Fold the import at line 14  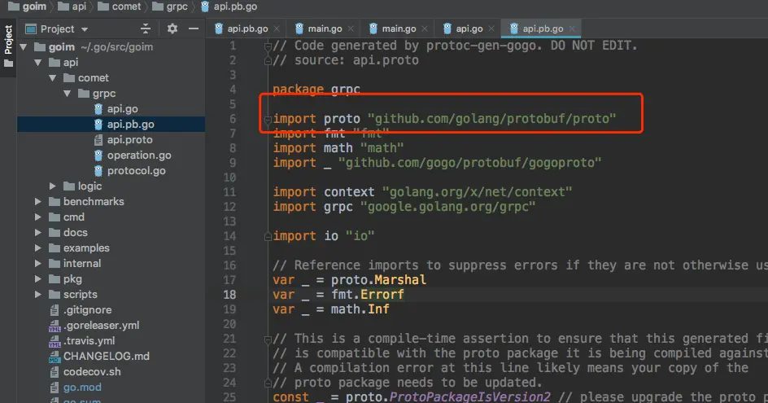[268, 236]
